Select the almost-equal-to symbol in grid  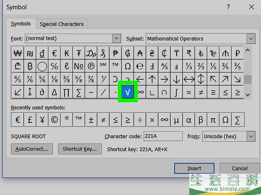coord(189,92)
